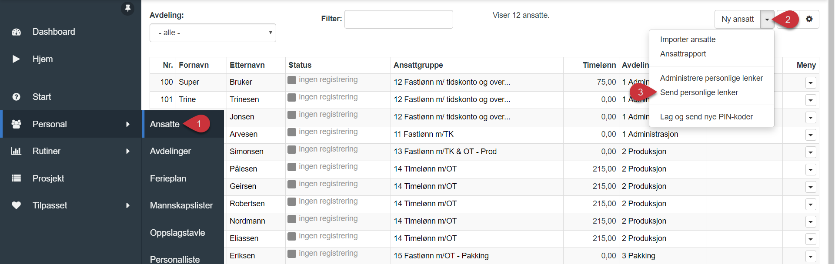
Task: Toggle the status box for Super Bruker
Action: pyautogui.click(x=292, y=80)
